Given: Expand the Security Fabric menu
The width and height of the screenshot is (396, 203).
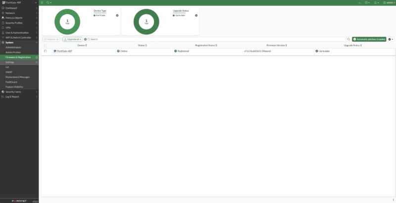Looking at the screenshot, I should click(x=19, y=92).
